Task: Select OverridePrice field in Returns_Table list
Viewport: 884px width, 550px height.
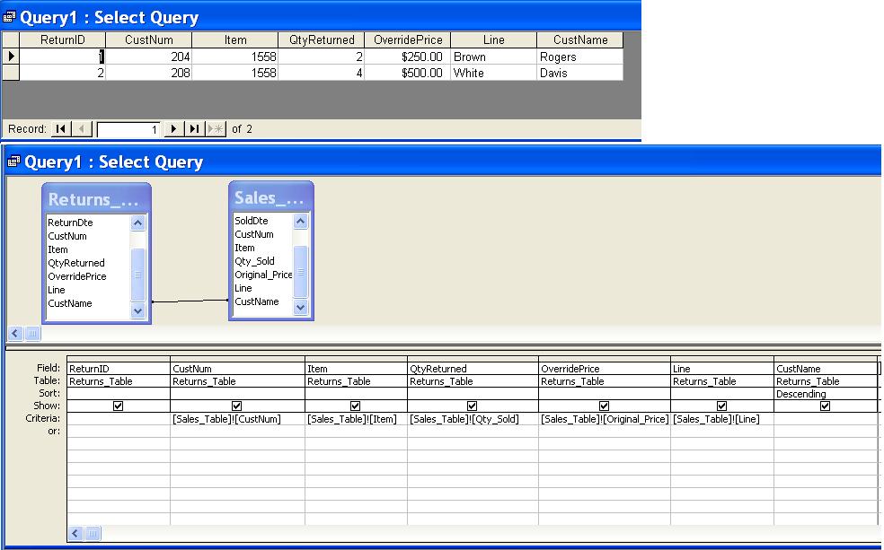Action: tap(77, 276)
